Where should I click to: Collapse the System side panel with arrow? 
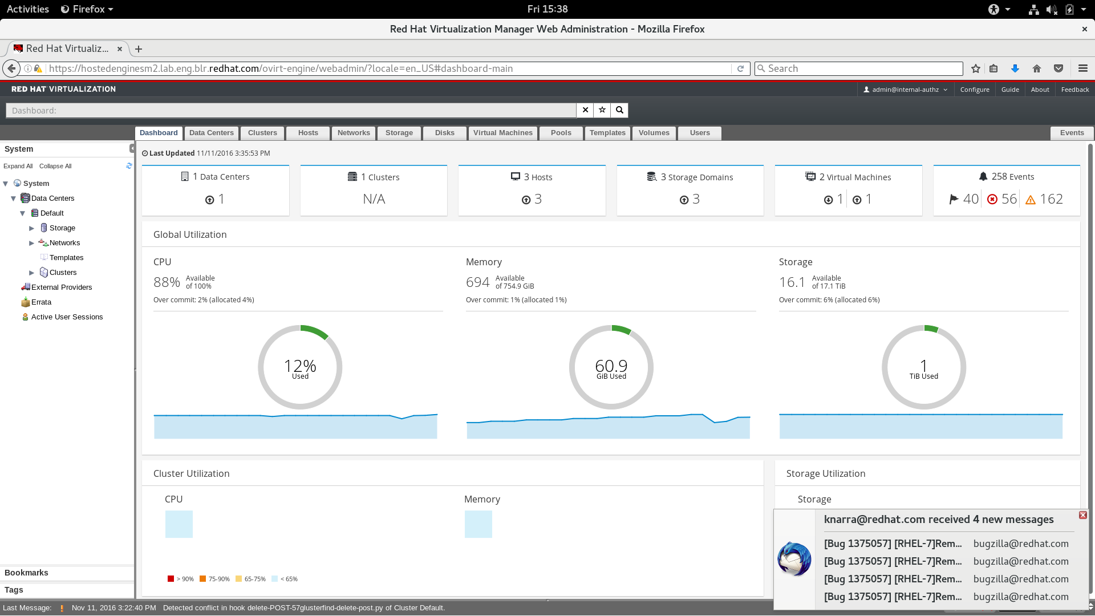pos(132,148)
